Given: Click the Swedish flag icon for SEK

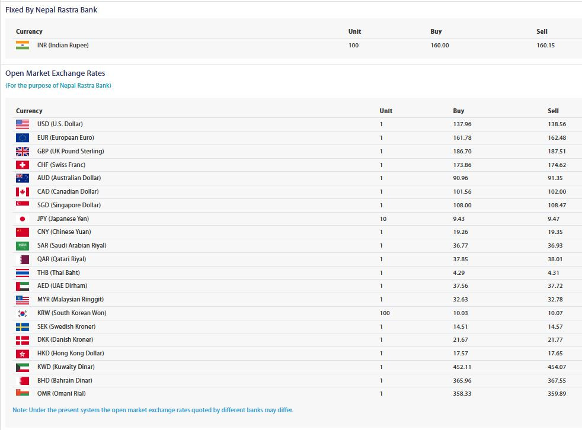Looking at the screenshot, I should (x=23, y=326).
